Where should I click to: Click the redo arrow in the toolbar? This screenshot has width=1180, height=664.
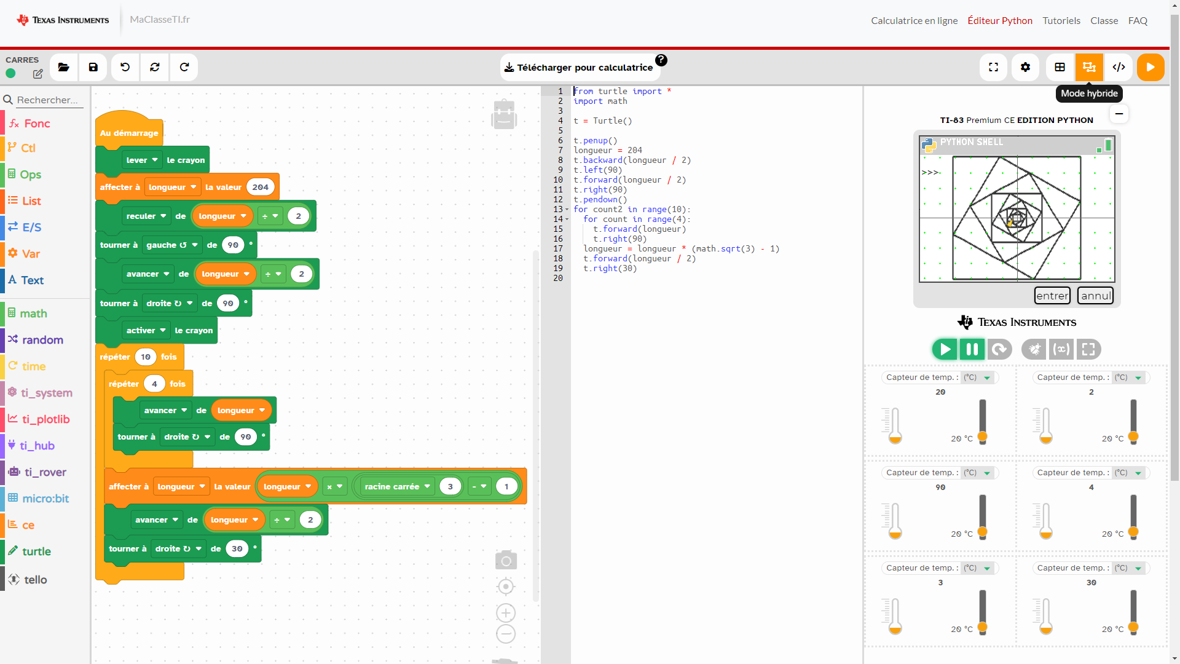pyautogui.click(x=184, y=68)
